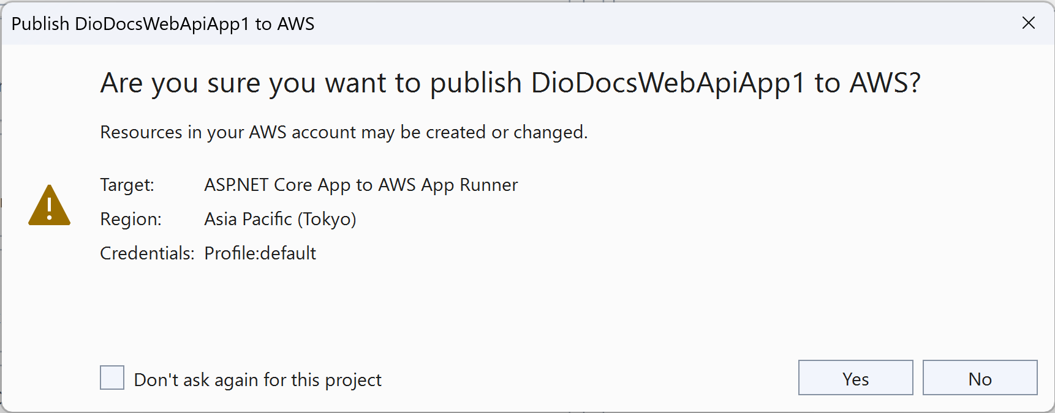The height and width of the screenshot is (413, 1055).
Task: Click the 'Publish DioDocsWebApiApp1 to AWS' title bar text
Action: [x=163, y=24]
